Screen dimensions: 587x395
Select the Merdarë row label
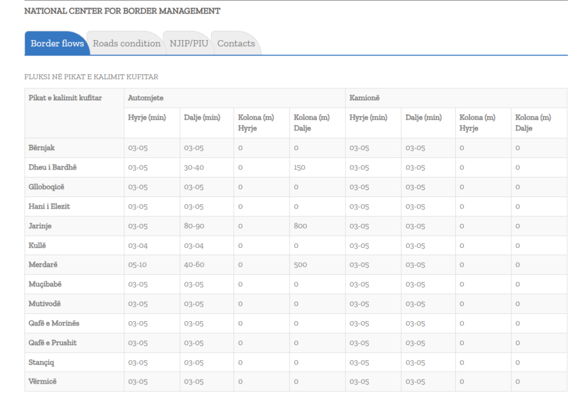point(43,264)
